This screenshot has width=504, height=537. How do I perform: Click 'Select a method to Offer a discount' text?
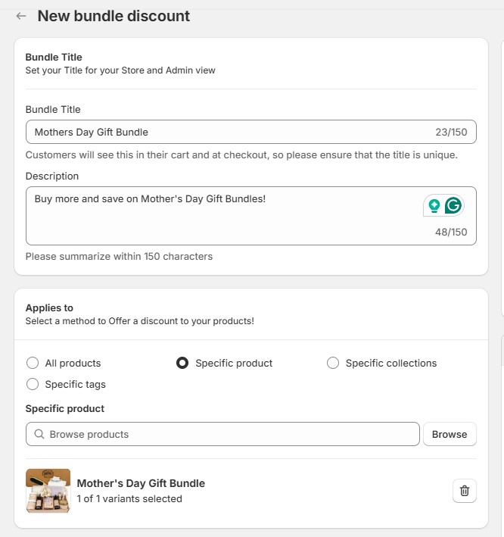pos(139,321)
